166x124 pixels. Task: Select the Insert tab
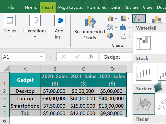[48, 7]
